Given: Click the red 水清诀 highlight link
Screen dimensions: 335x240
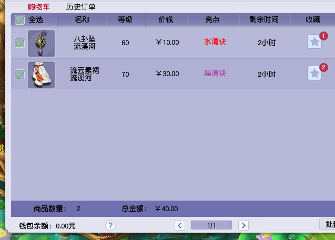Looking at the screenshot, I should click(x=215, y=42).
